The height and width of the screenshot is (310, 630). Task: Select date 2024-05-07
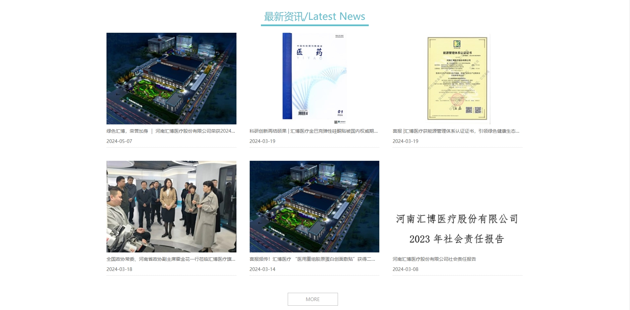click(119, 141)
